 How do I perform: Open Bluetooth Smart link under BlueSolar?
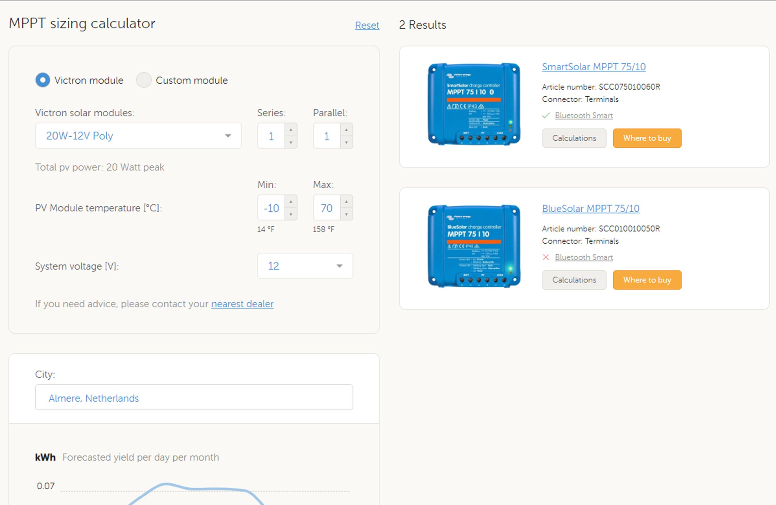point(584,257)
